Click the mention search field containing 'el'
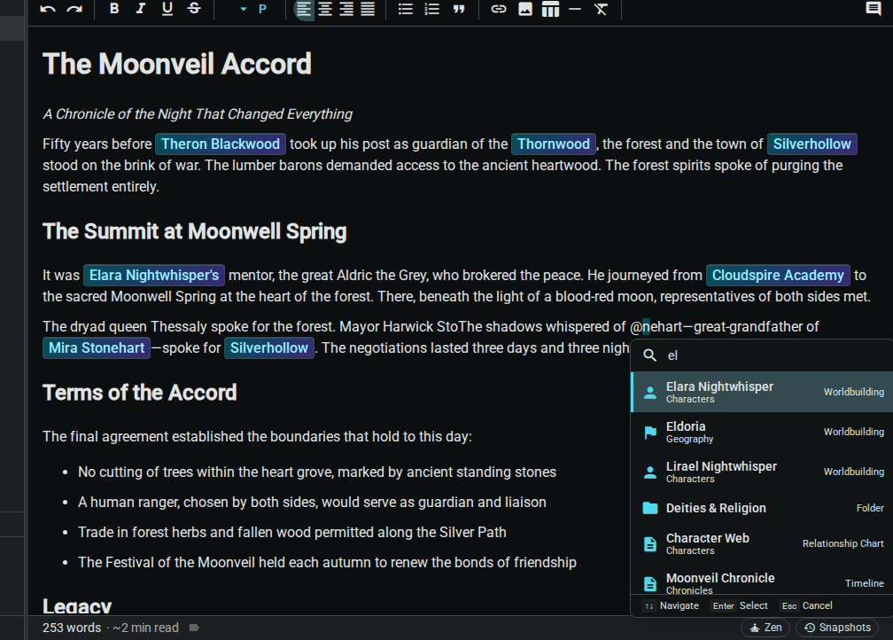The height and width of the screenshot is (640, 893). pyautogui.click(x=762, y=355)
